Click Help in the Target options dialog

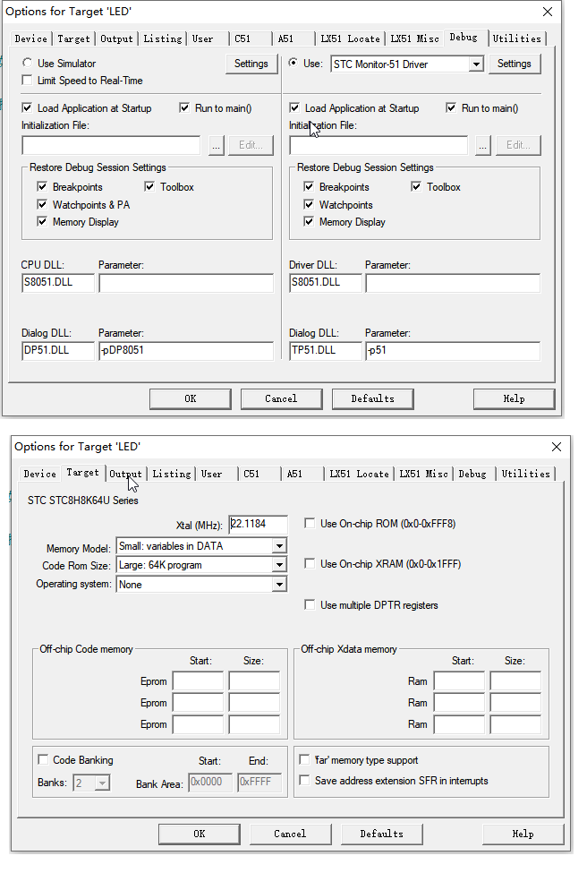tap(523, 834)
